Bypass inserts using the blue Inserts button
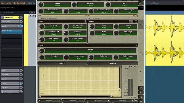 coord(21,26)
